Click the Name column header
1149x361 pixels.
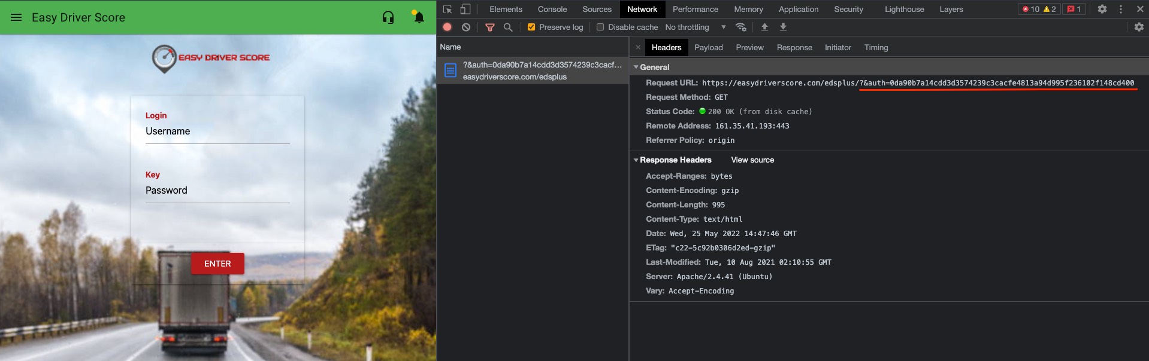pyautogui.click(x=533, y=47)
